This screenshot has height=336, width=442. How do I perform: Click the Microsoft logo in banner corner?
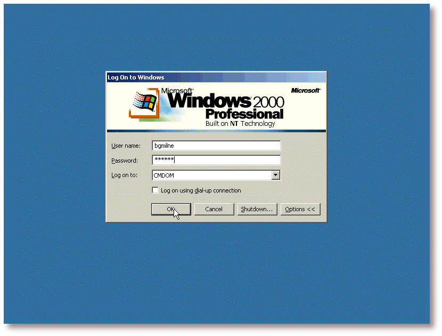[x=306, y=91]
